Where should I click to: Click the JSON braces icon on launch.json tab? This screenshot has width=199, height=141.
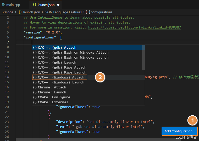click(35, 4)
